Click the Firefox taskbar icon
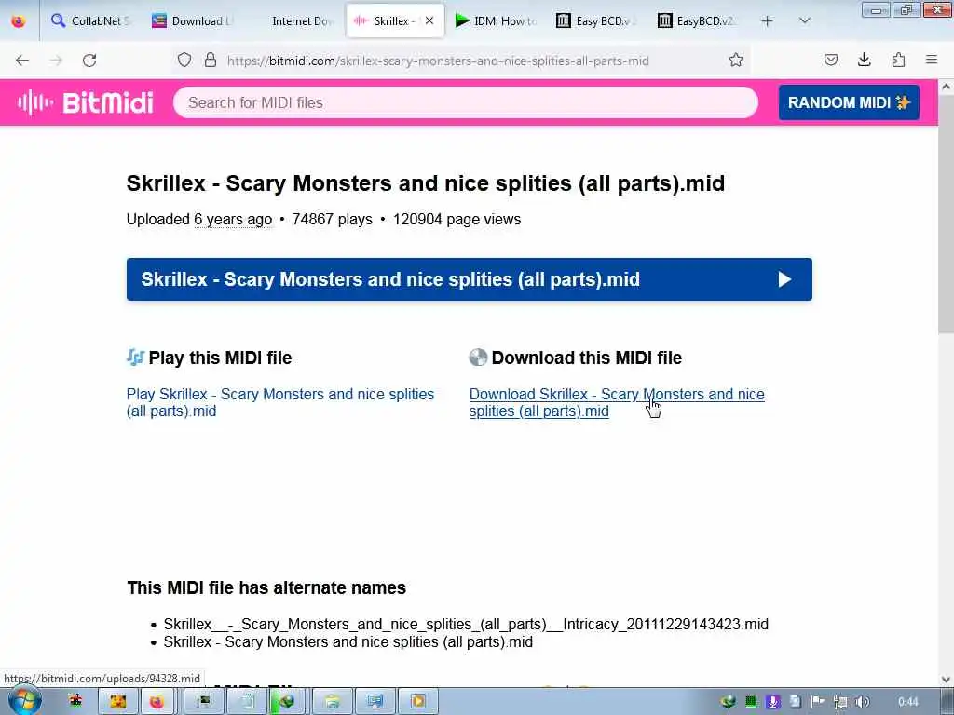 (157, 702)
